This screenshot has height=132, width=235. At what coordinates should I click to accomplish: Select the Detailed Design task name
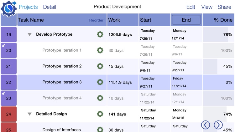tap(51, 114)
